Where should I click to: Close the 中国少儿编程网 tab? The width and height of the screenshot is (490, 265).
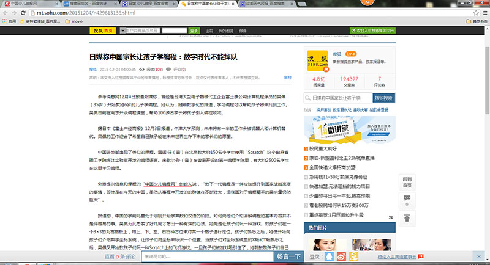tap(56, 4)
